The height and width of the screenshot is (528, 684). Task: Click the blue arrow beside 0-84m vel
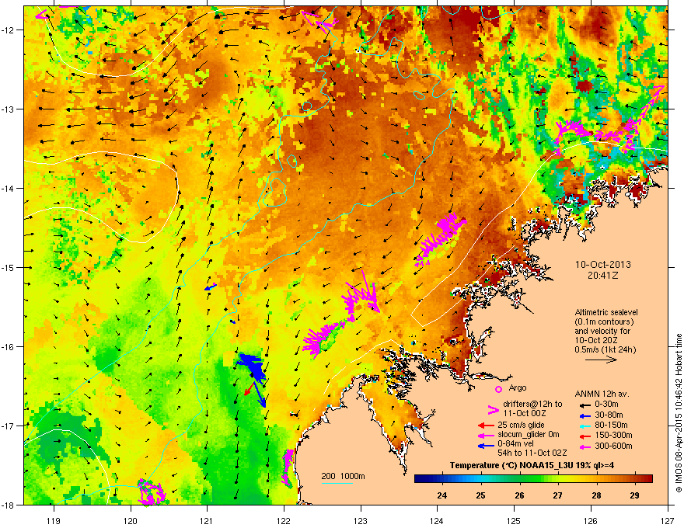486,445
